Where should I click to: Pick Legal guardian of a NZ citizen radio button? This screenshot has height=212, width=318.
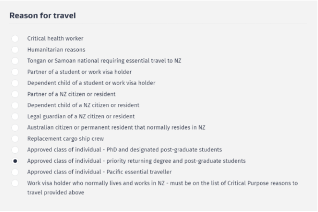pos(15,117)
